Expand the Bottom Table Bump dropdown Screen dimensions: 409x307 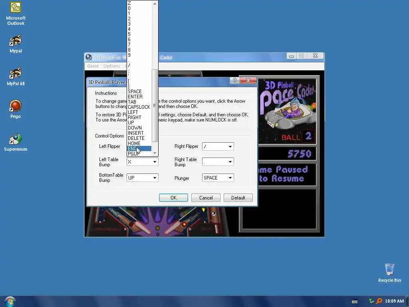[x=155, y=178]
